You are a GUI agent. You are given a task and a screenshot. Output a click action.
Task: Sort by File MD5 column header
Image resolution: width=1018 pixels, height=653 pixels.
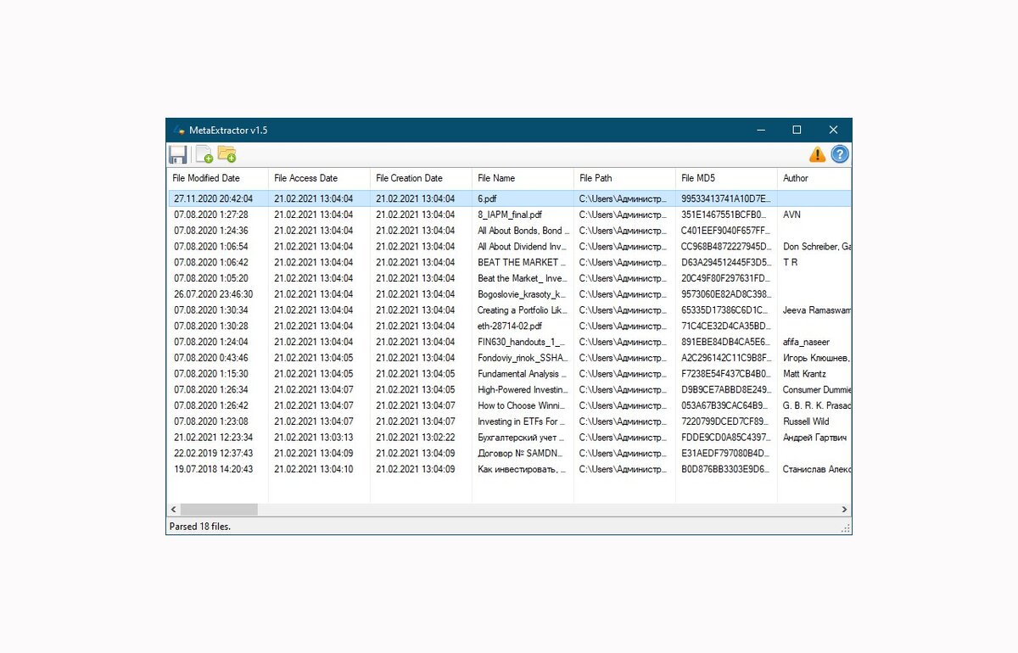coord(726,178)
